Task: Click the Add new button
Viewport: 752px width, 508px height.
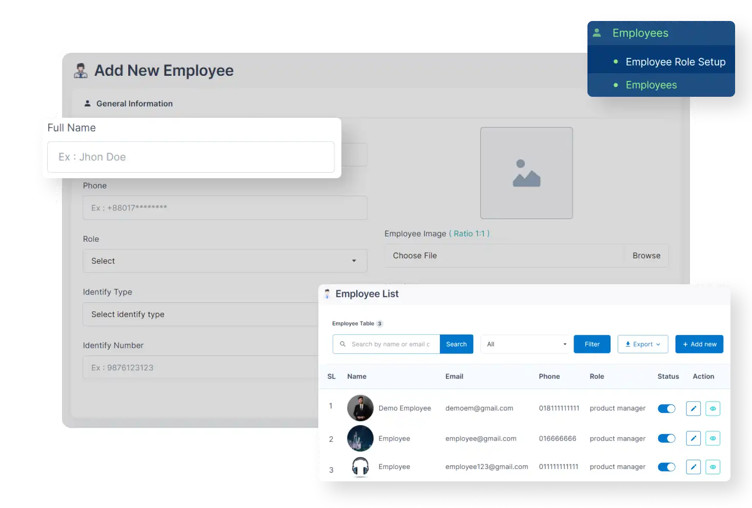Action: click(699, 344)
